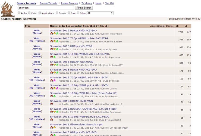The height and width of the screenshot is (136, 201).
Task: Pink skull icon for 720p WEBRip 999 MB - iExTV
Action: click(55, 81)
